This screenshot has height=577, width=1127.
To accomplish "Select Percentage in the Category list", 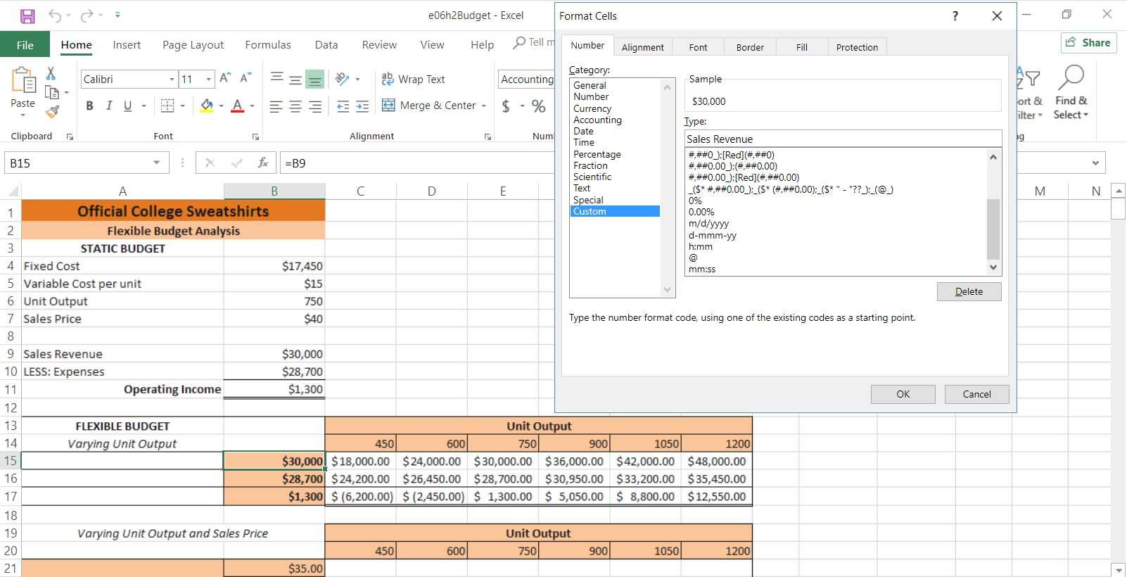I will pyautogui.click(x=597, y=154).
